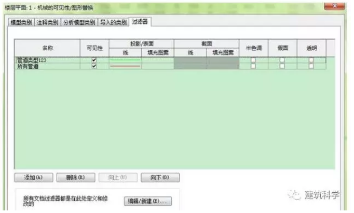Viewport: 354px width, 213px height.
Task: Open the 编辑/新建(E)... dialog
Action: click(147, 201)
